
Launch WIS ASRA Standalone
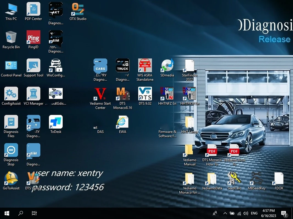[145, 66]
